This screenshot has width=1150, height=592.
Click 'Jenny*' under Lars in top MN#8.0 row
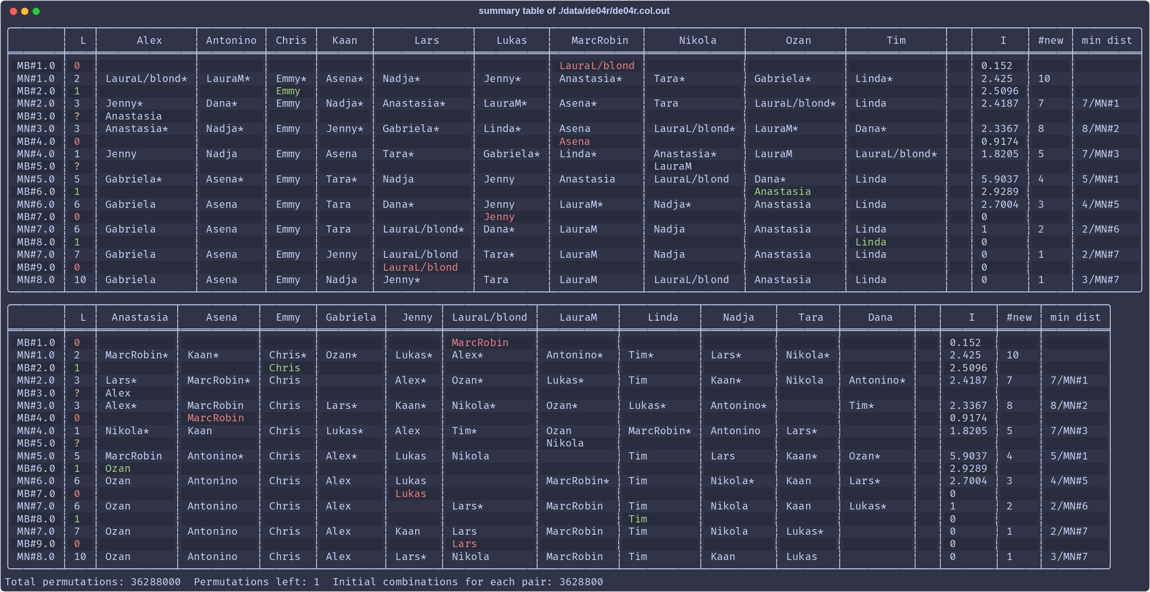click(x=401, y=279)
